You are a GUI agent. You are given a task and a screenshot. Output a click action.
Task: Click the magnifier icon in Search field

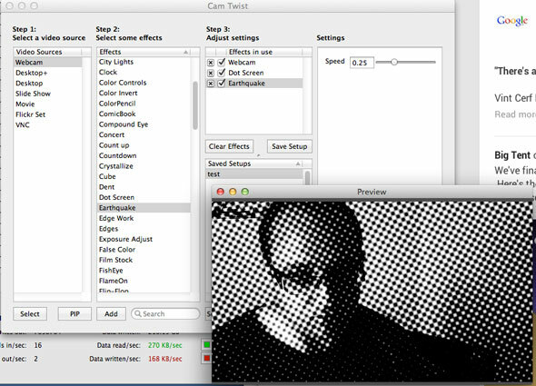(x=138, y=313)
